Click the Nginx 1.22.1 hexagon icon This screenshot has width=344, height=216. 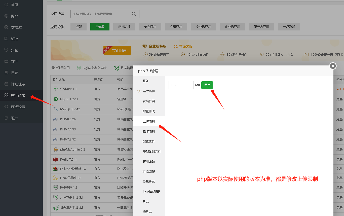(56, 99)
